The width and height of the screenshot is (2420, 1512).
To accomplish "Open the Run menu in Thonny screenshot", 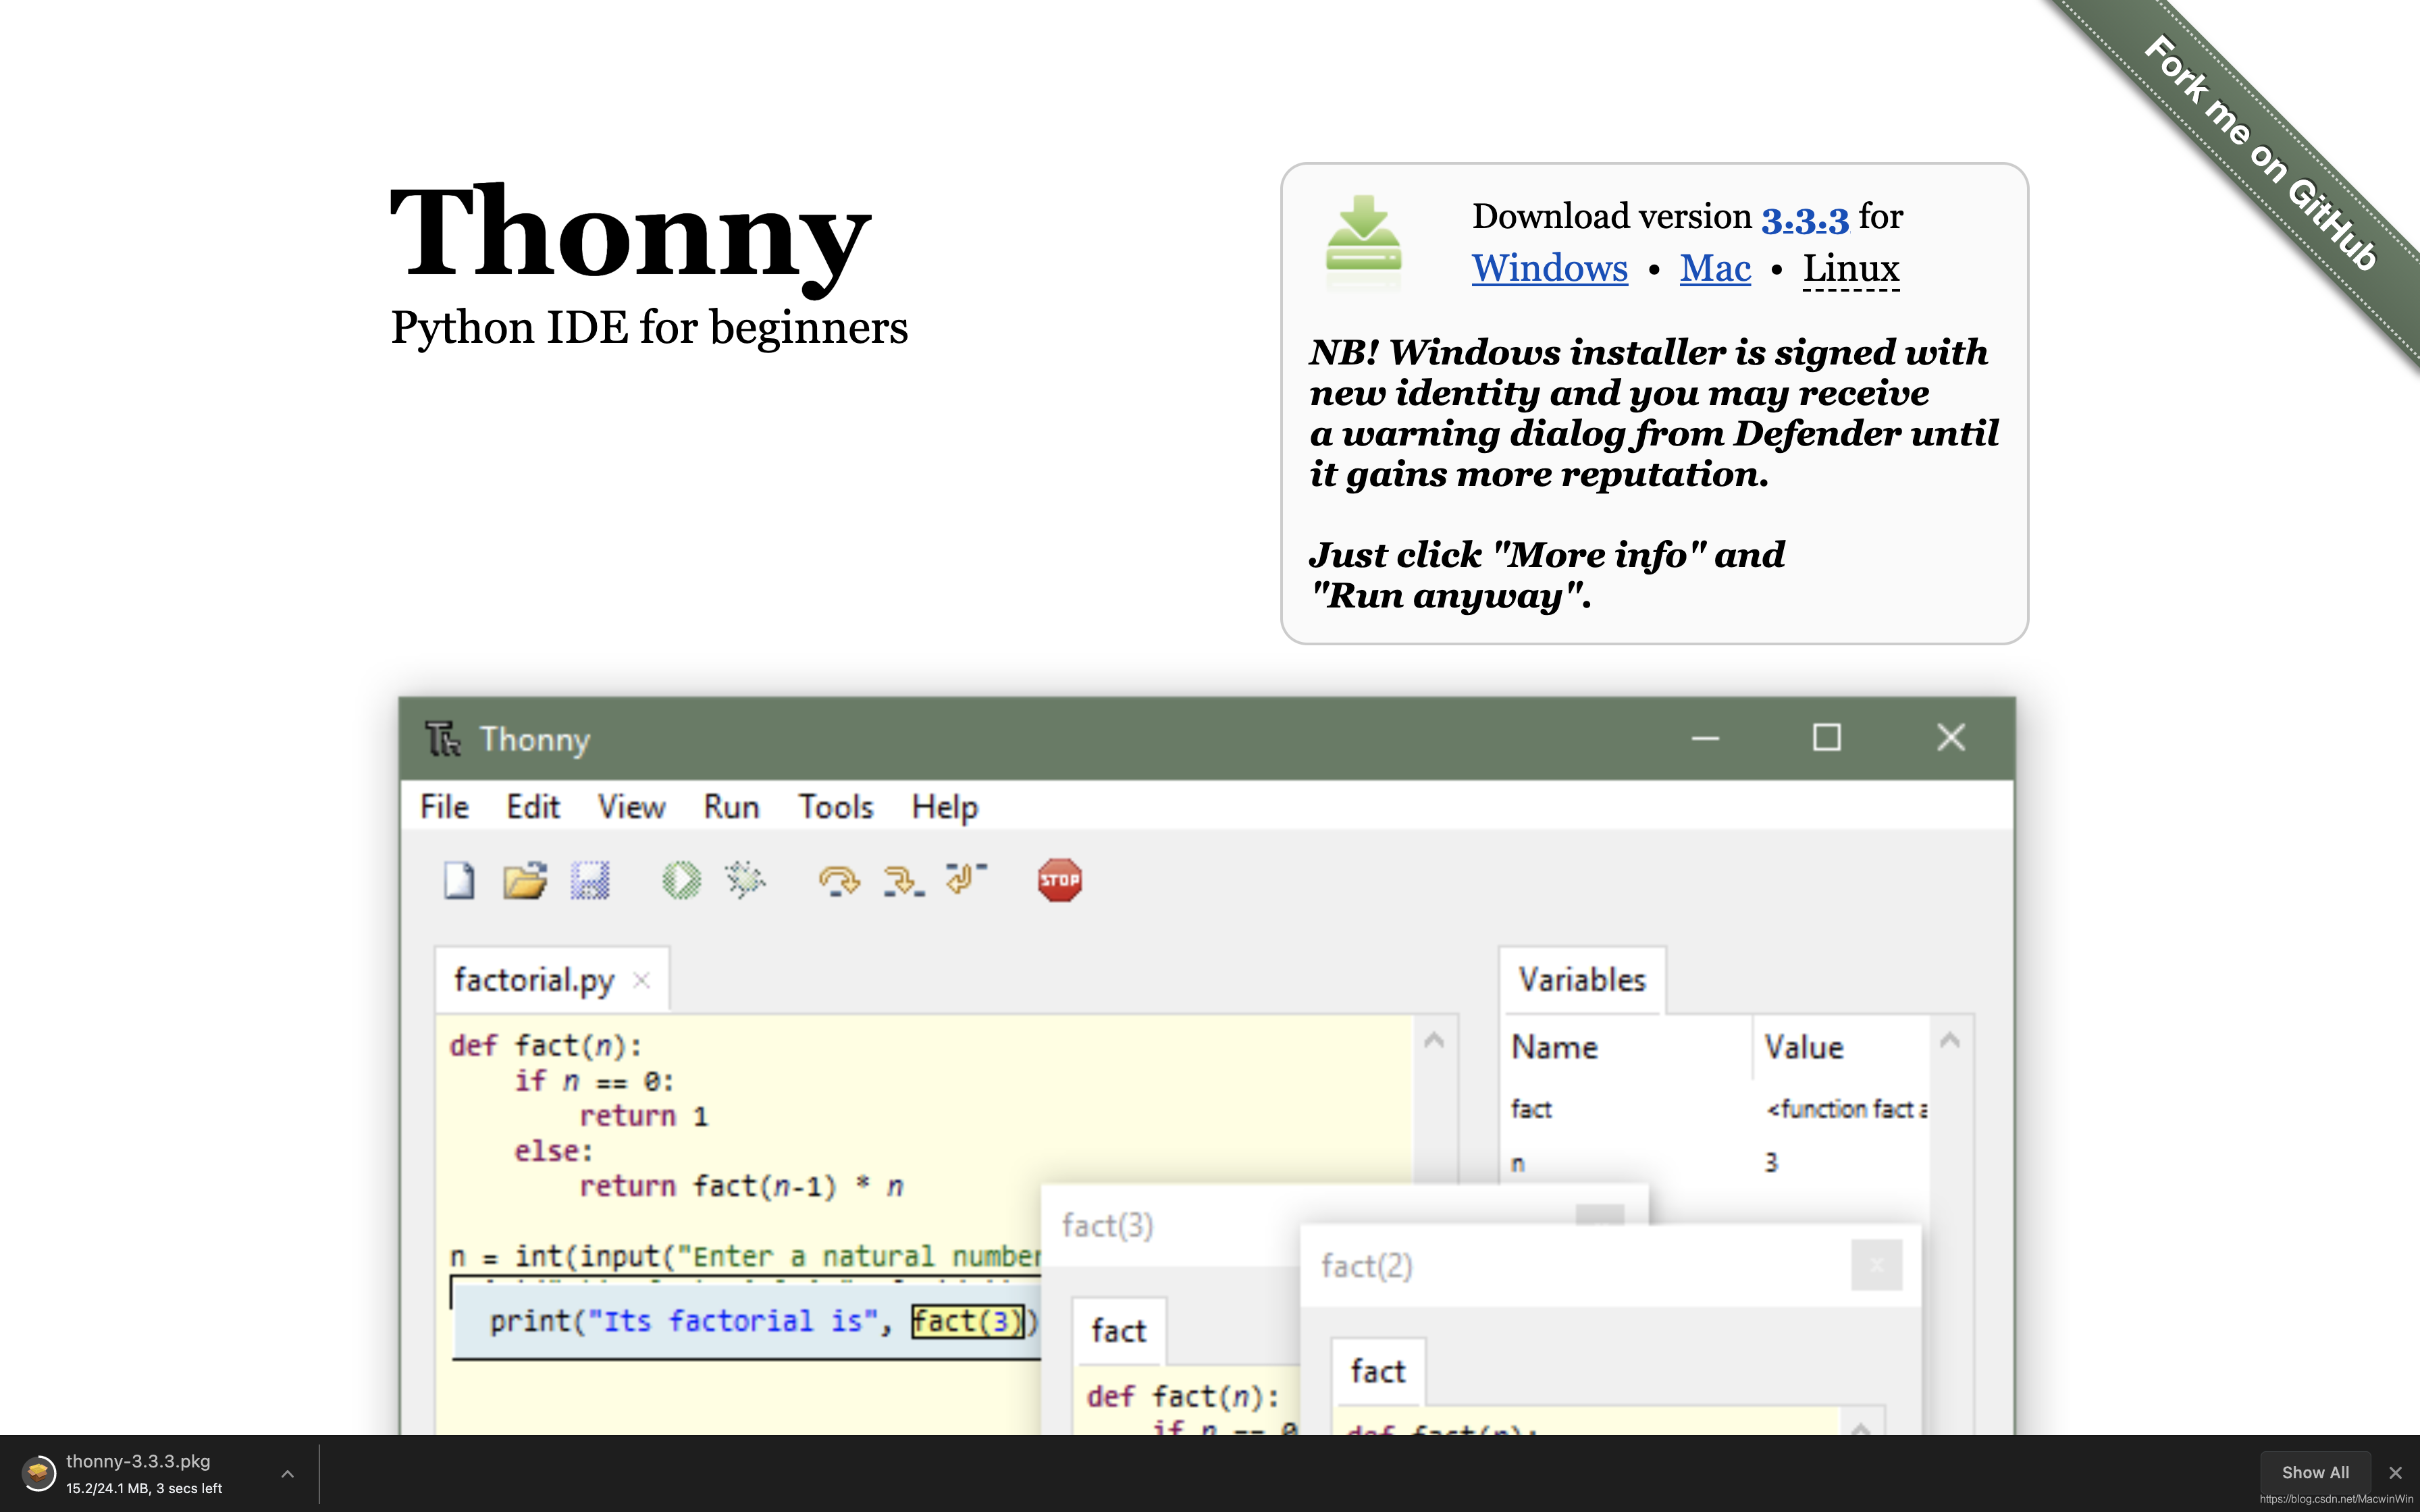I will (x=731, y=807).
